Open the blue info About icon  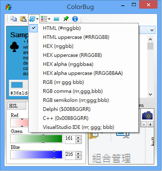tap(75, 19)
